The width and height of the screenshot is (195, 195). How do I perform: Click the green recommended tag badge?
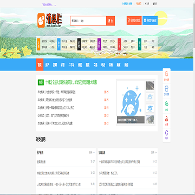pyautogui.click(x=41, y=82)
